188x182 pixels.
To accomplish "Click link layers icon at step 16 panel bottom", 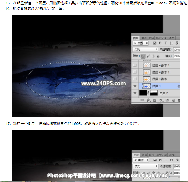I will [142, 100].
